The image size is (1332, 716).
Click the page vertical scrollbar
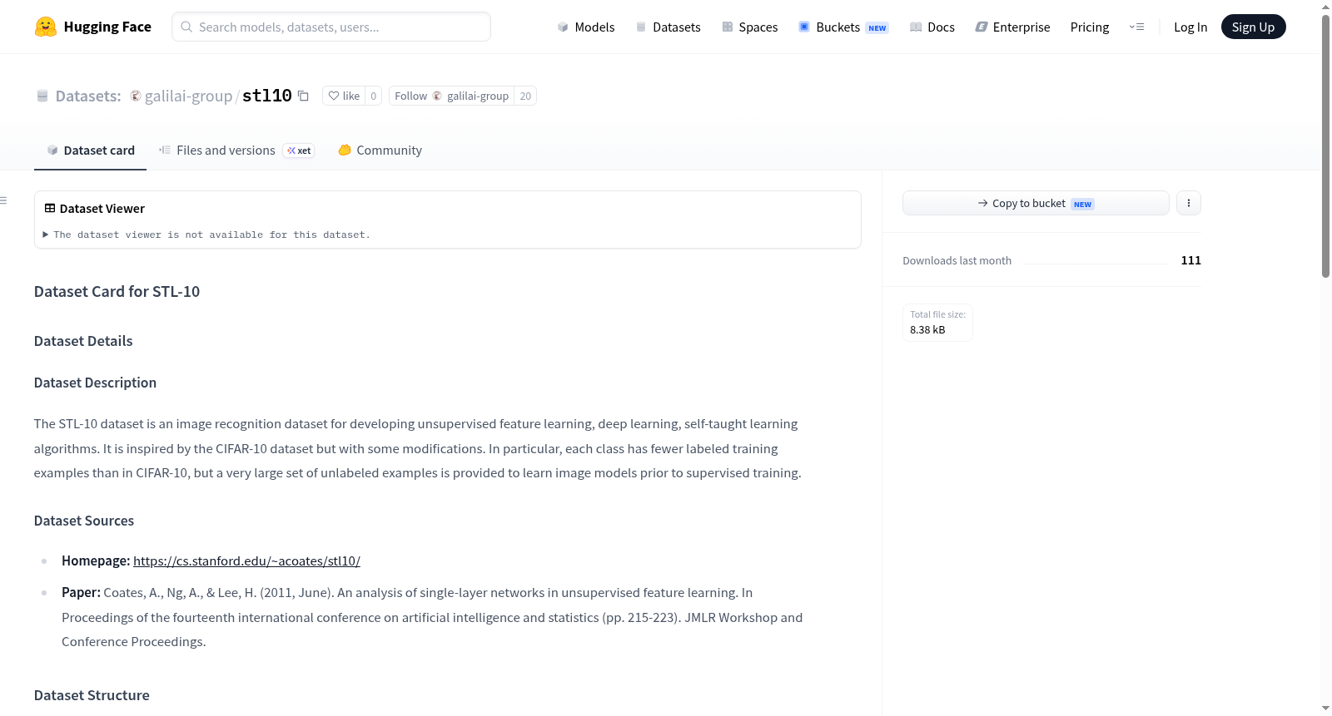pyautogui.click(x=1325, y=146)
